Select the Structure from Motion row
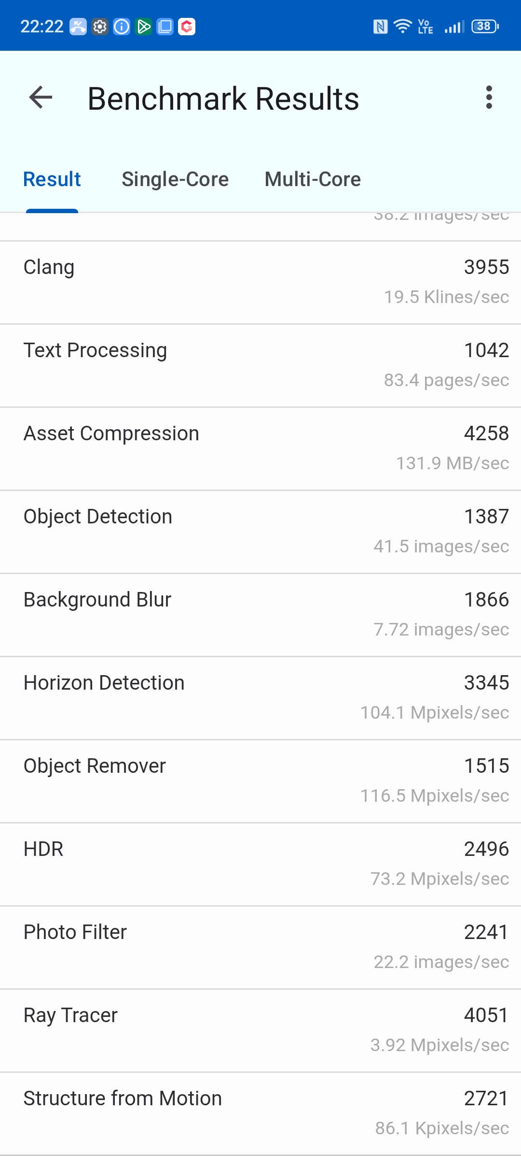Screen dimensions: 521x1156 click(x=260, y=1114)
